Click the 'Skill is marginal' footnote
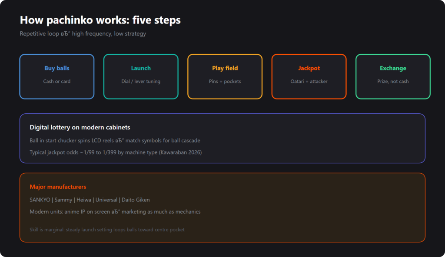445x257 pixels. click(x=107, y=230)
